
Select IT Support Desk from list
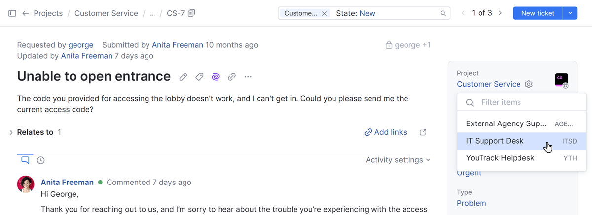pos(495,141)
